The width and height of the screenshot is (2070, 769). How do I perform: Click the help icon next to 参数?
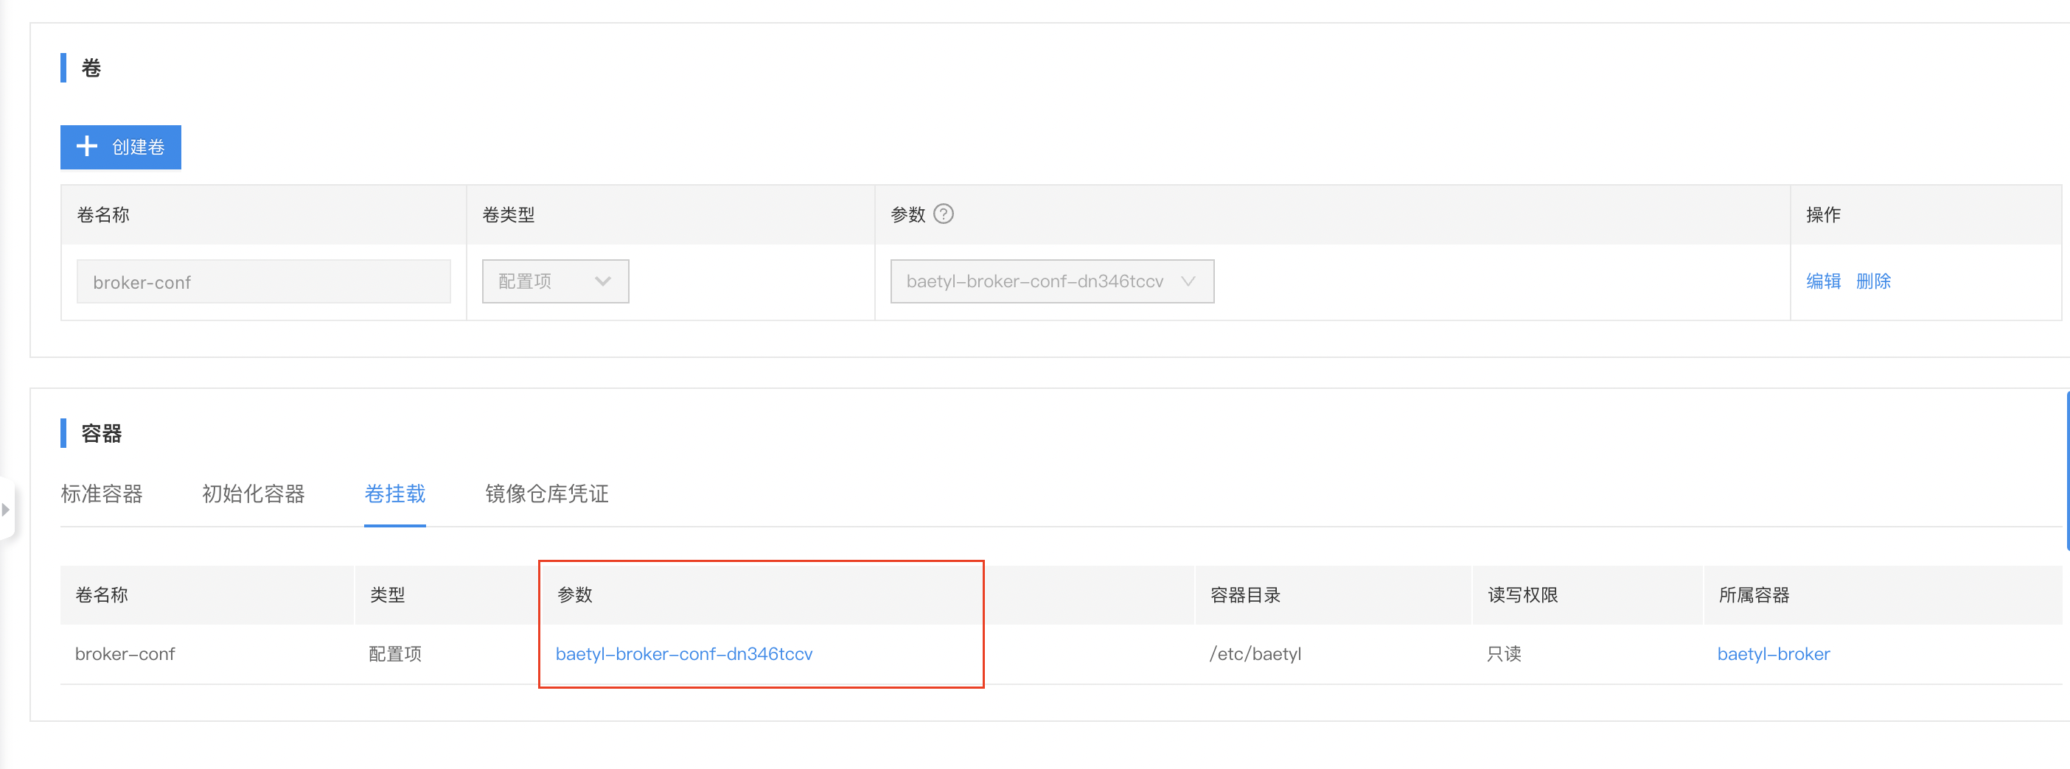point(944,214)
